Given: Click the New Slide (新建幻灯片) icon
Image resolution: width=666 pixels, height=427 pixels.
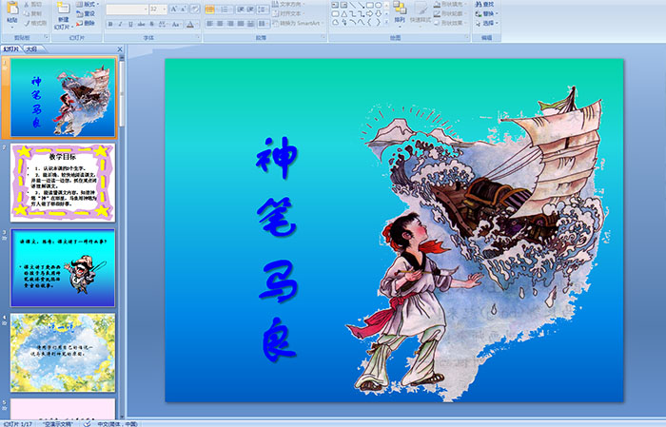Looking at the screenshot, I should click(x=64, y=9).
